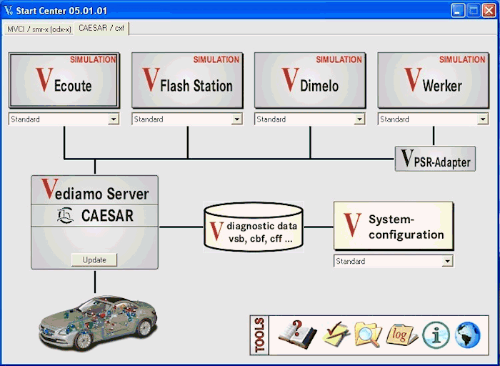Launch the Werker application
The width and height of the screenshot is (500, 366).
(x=434, y=80)
